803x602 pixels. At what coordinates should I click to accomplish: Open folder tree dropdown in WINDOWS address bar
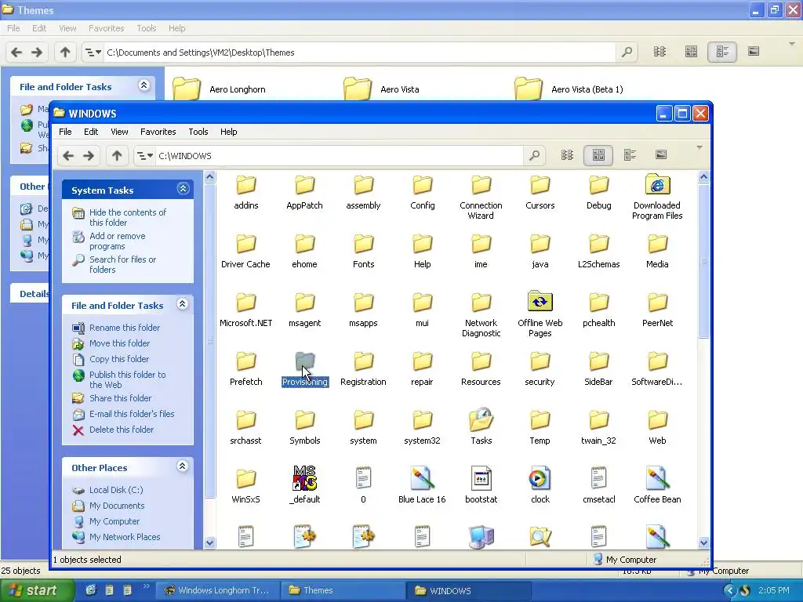pyautogui.click(x=145, y=156)
